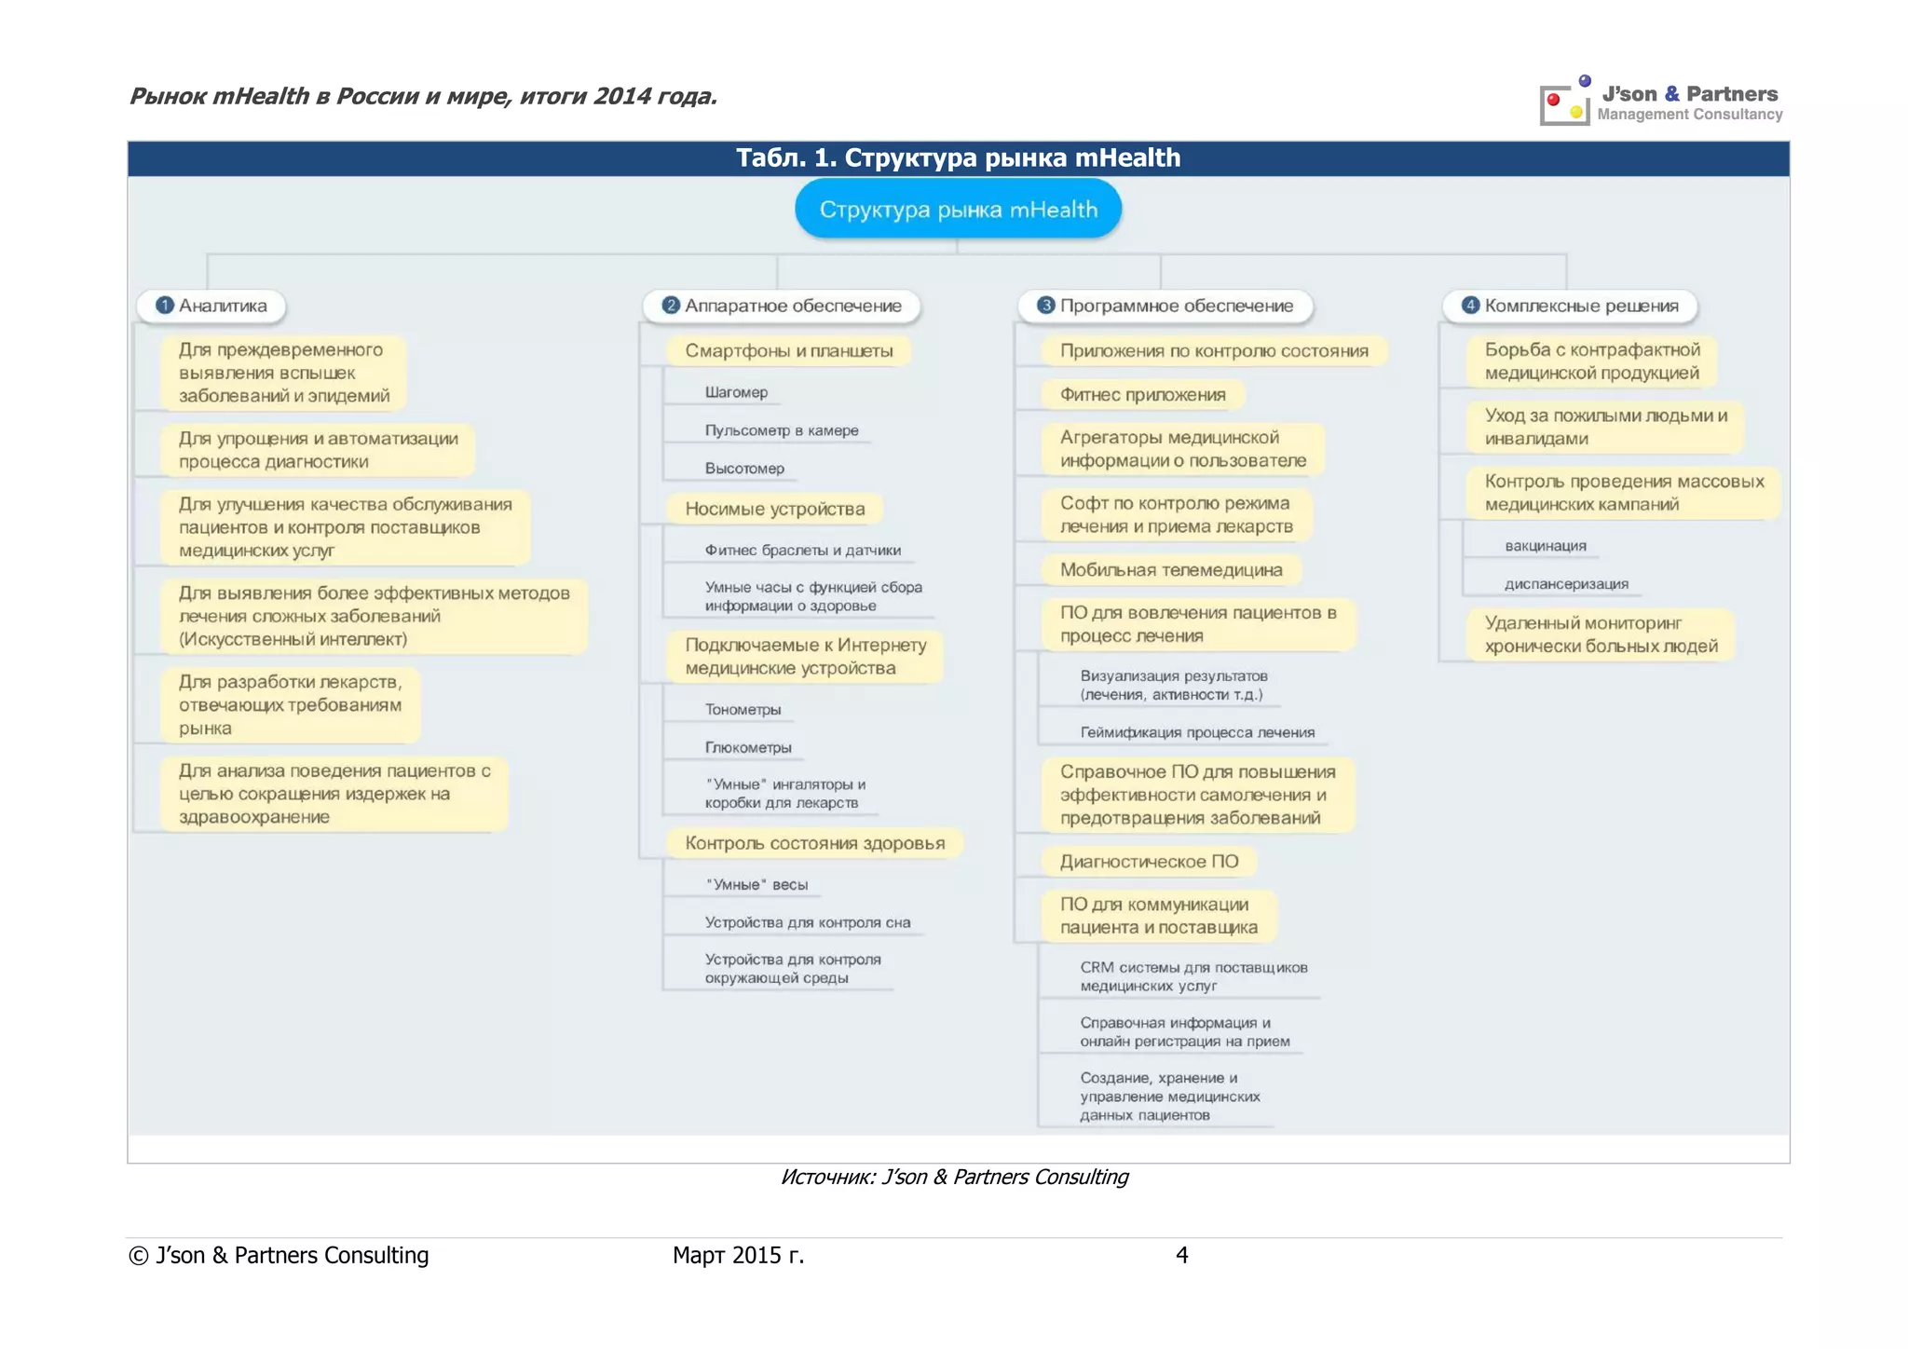Screen dimensions: 1908x1349
Task: Select the Аппаратное обеспечение branch node
Action: [782, 306]
